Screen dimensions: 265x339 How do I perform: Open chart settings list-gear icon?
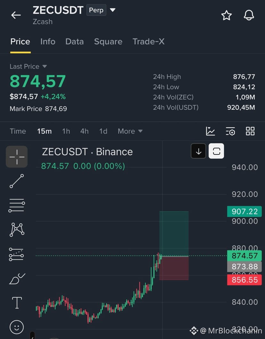[230, 131]
